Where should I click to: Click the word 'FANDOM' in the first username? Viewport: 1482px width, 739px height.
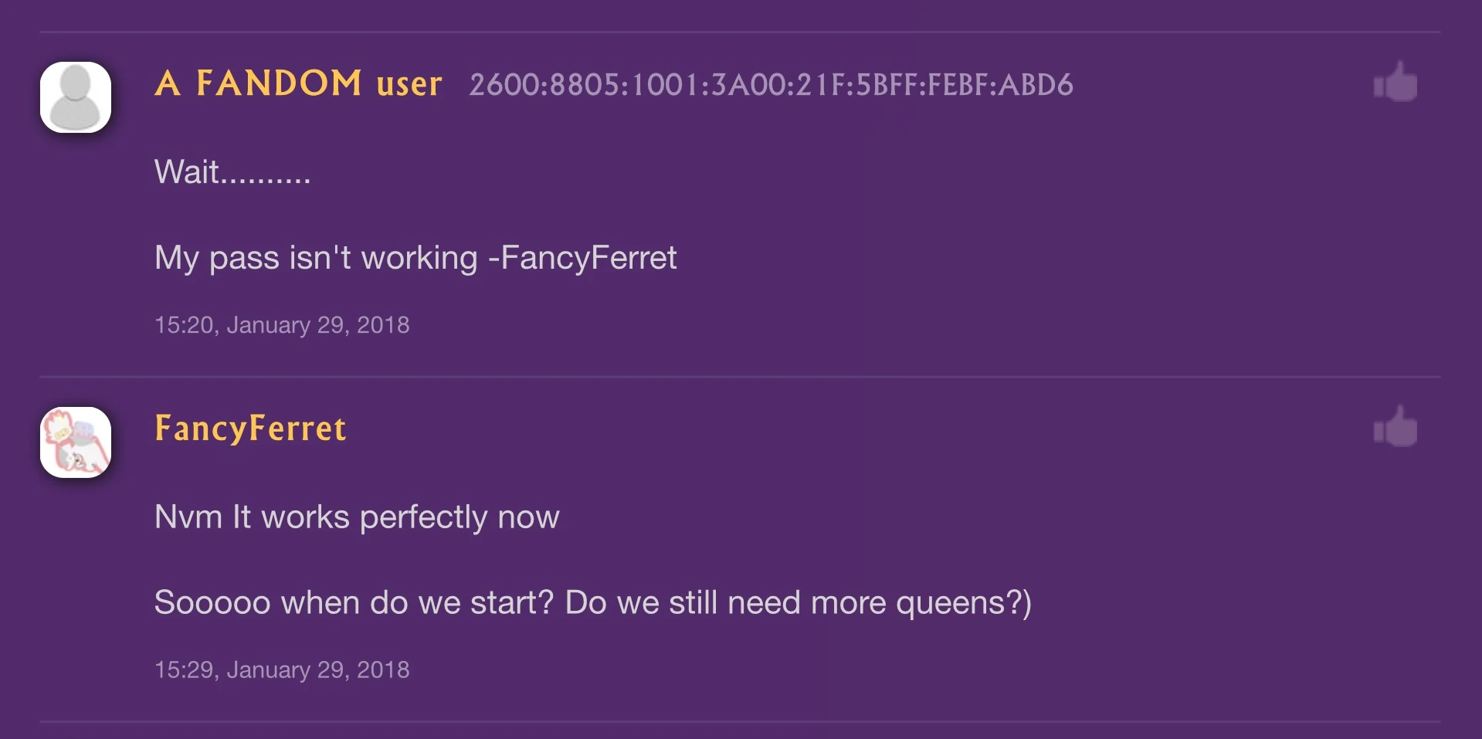[x=279, y=83]
